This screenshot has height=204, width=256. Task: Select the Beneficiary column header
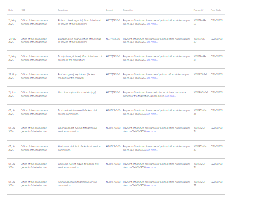[x=63, y=10]
